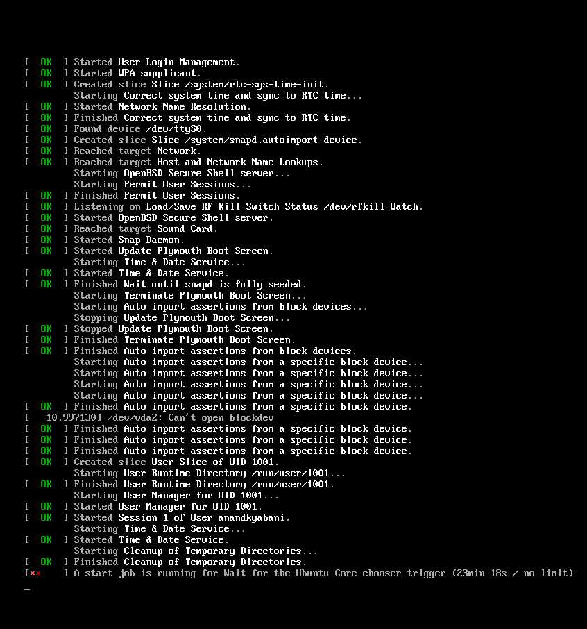The width and height of the screenshot is (587, 629).
Task: Click the 'Reached target Network.' line
Action: [137, 151]
